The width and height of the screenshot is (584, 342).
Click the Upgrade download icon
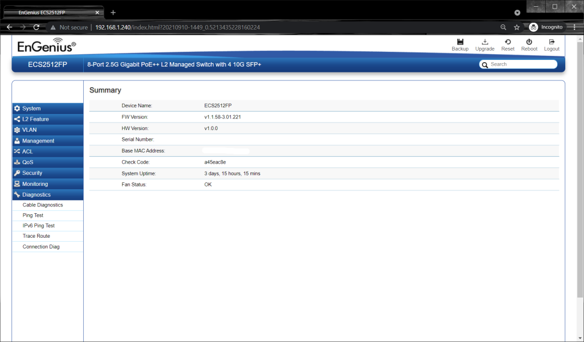485,42
